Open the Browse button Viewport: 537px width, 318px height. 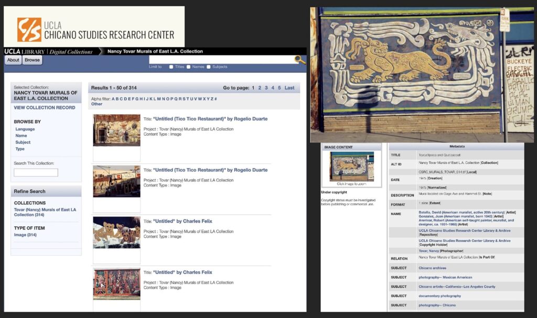pos(32,60)
